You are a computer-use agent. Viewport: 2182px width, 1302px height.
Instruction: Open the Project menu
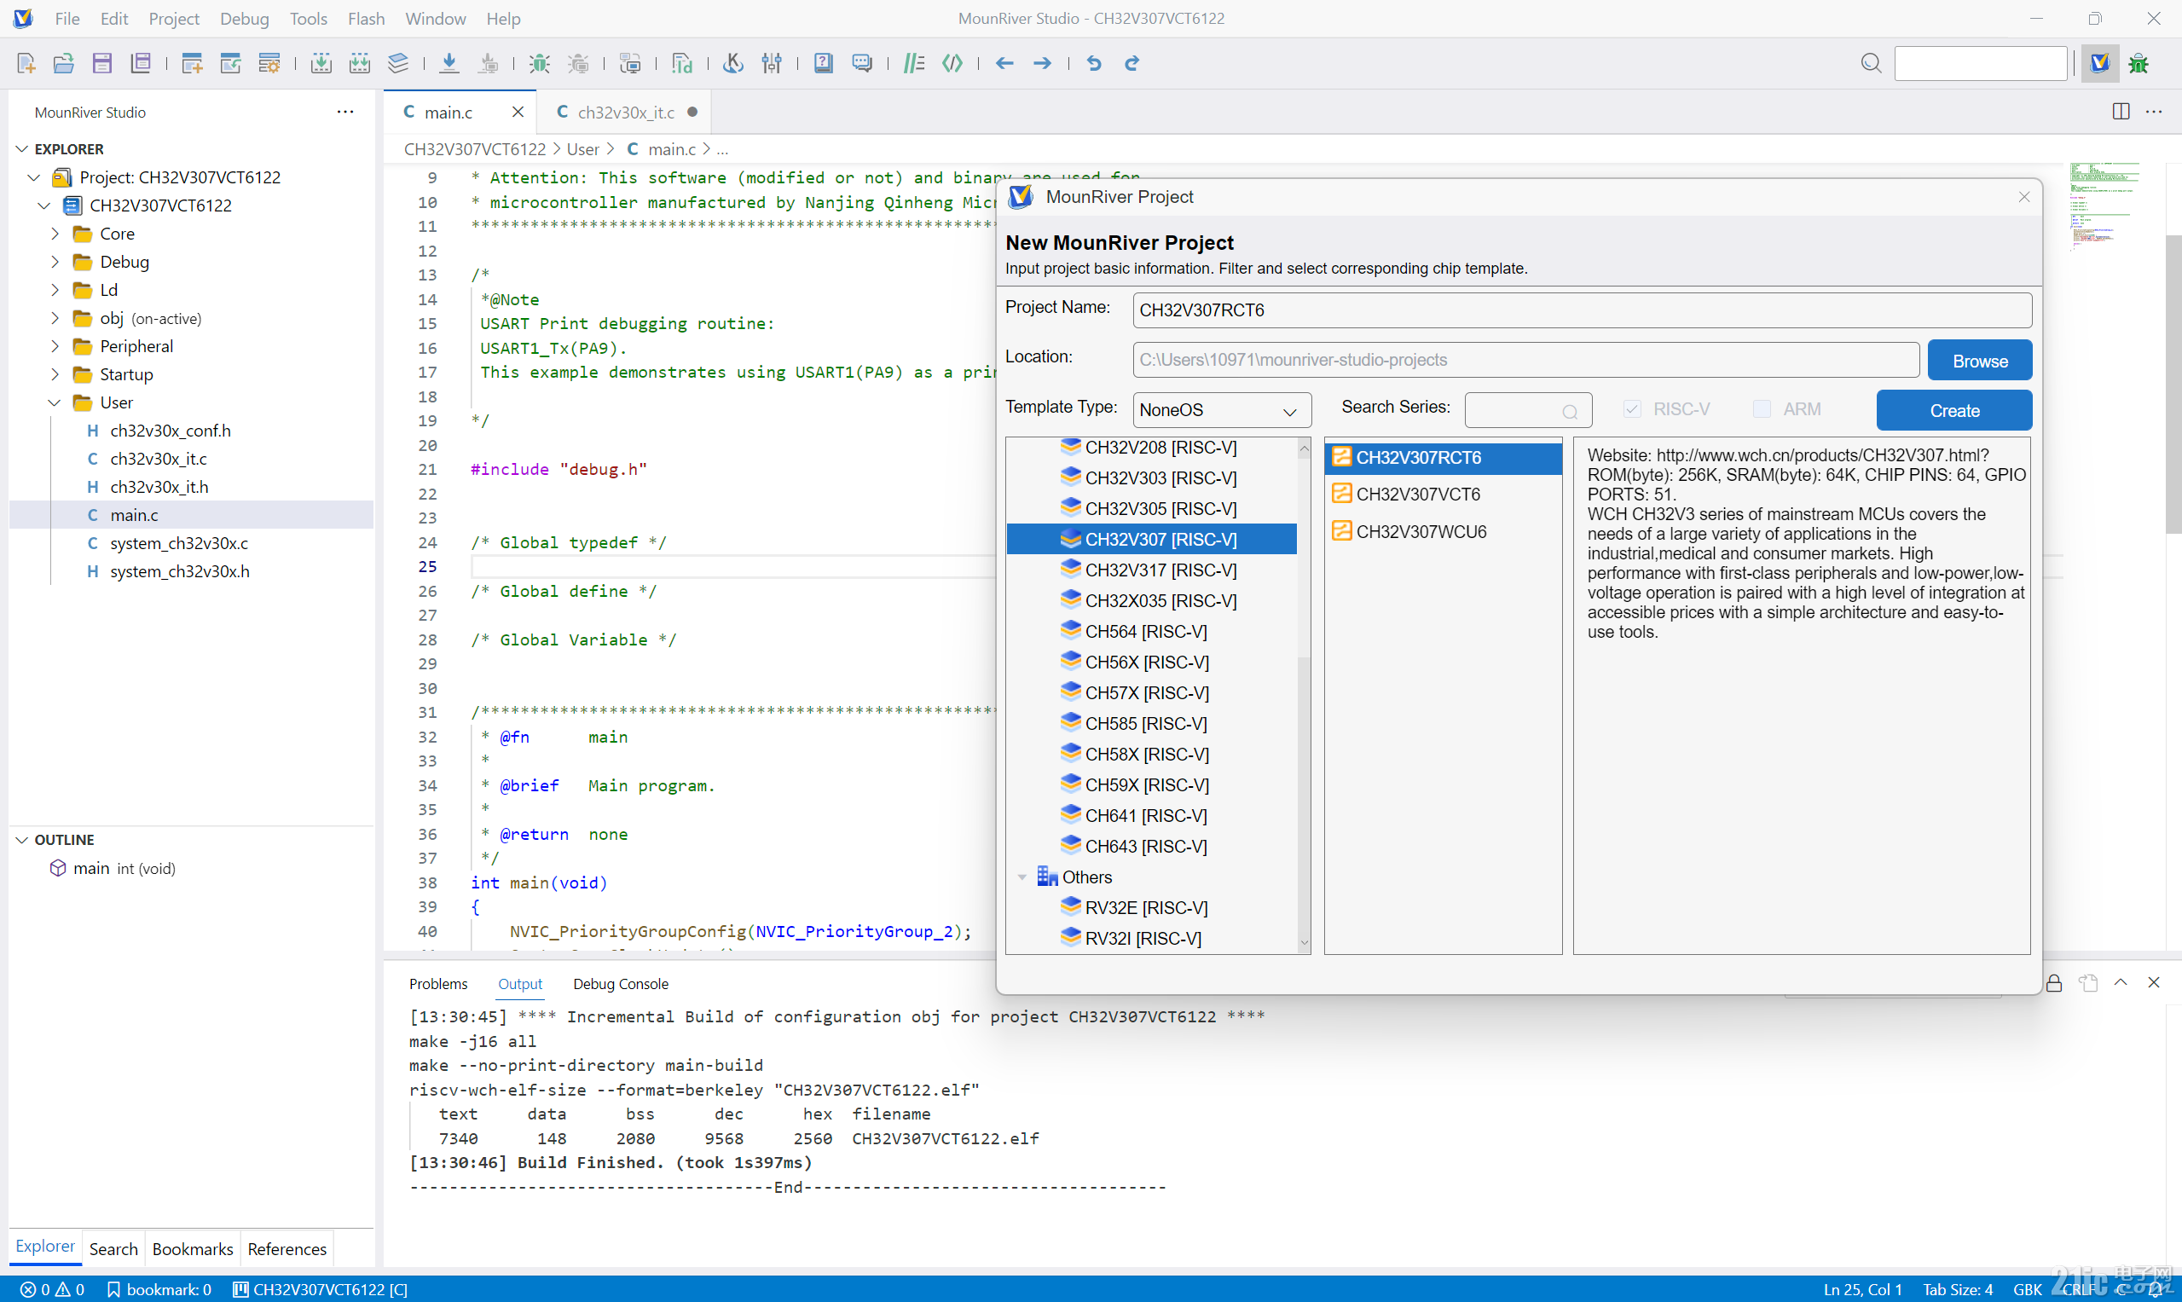pyautogui.click(x=174, y=19)
